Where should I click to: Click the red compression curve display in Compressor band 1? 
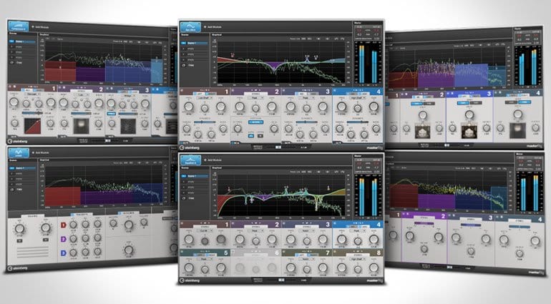tap(32, 126)
